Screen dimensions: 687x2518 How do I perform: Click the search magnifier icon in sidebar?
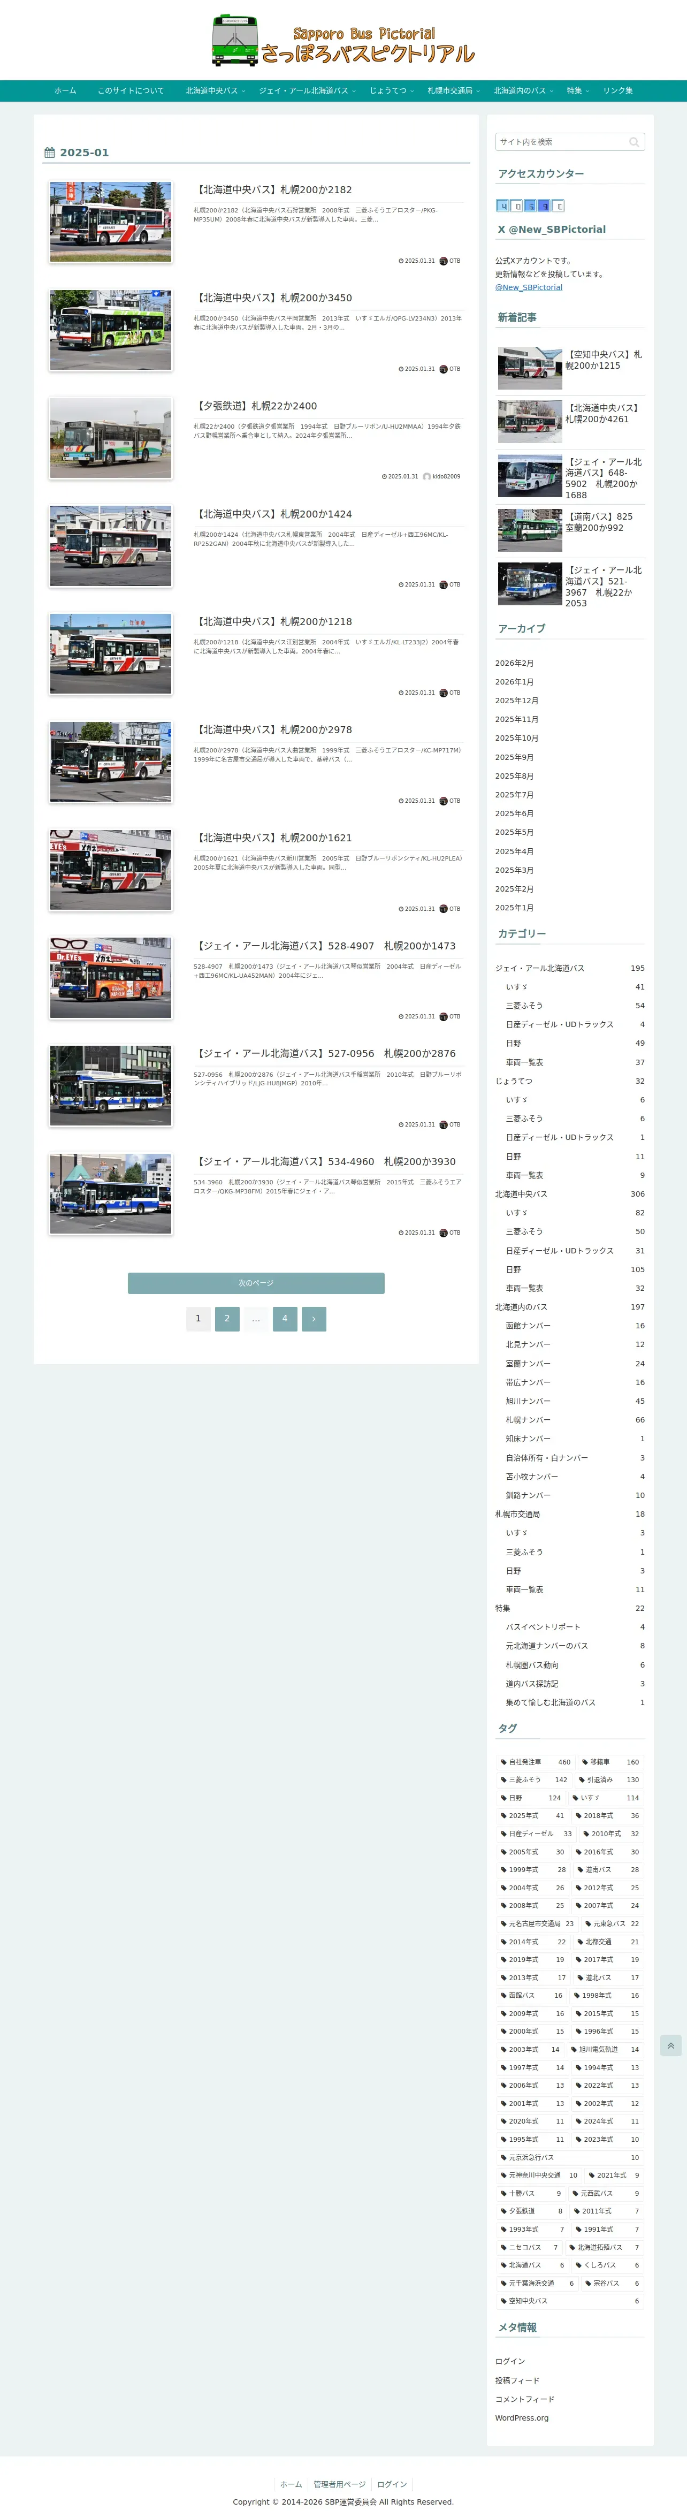[x=633, y=143]
